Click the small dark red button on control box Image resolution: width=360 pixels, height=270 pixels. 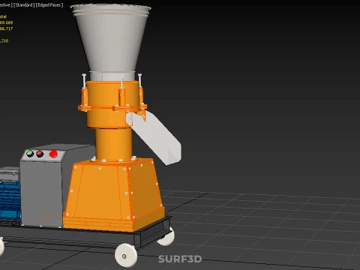(x=40, y=154)
